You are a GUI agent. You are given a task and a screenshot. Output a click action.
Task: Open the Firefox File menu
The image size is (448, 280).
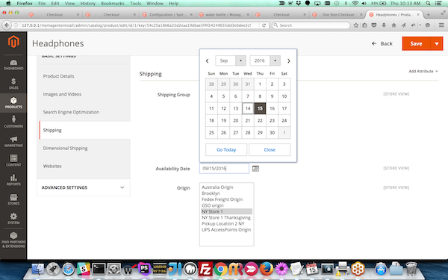[42, 4]
